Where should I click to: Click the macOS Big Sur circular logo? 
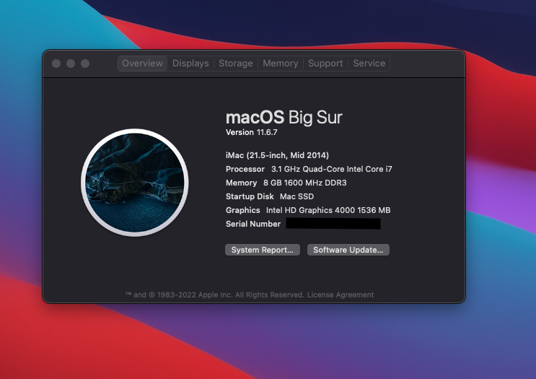(x=135, y=183)
